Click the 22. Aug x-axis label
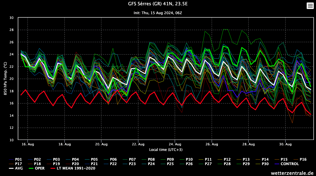Viewport: 316px width, 176px height. [138, 144]
